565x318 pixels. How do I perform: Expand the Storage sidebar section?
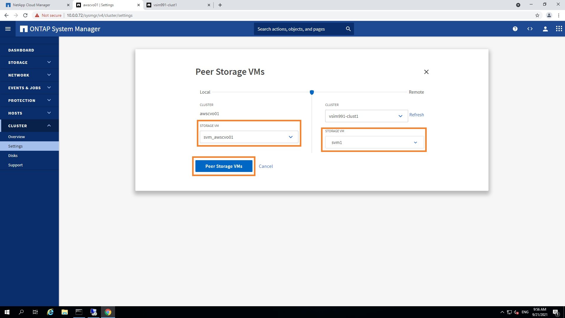coord(29,62)
